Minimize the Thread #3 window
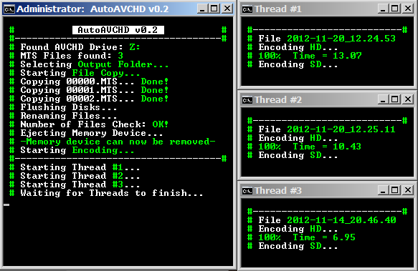418x271 pixels. point(383,190)
